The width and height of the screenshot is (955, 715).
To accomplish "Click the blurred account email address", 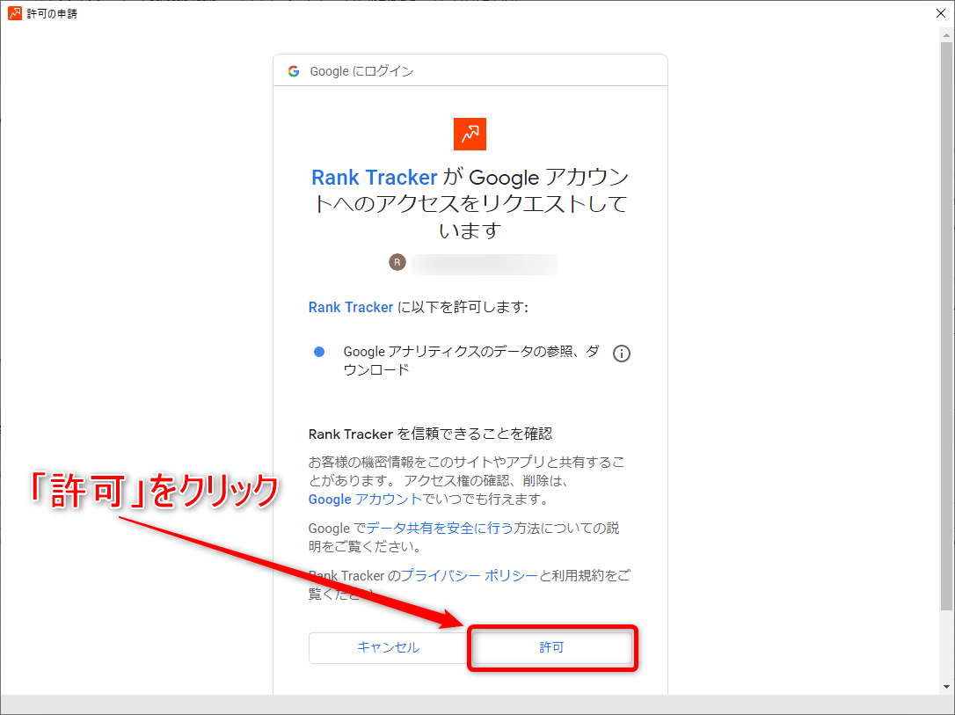I will tap(485, 263).
